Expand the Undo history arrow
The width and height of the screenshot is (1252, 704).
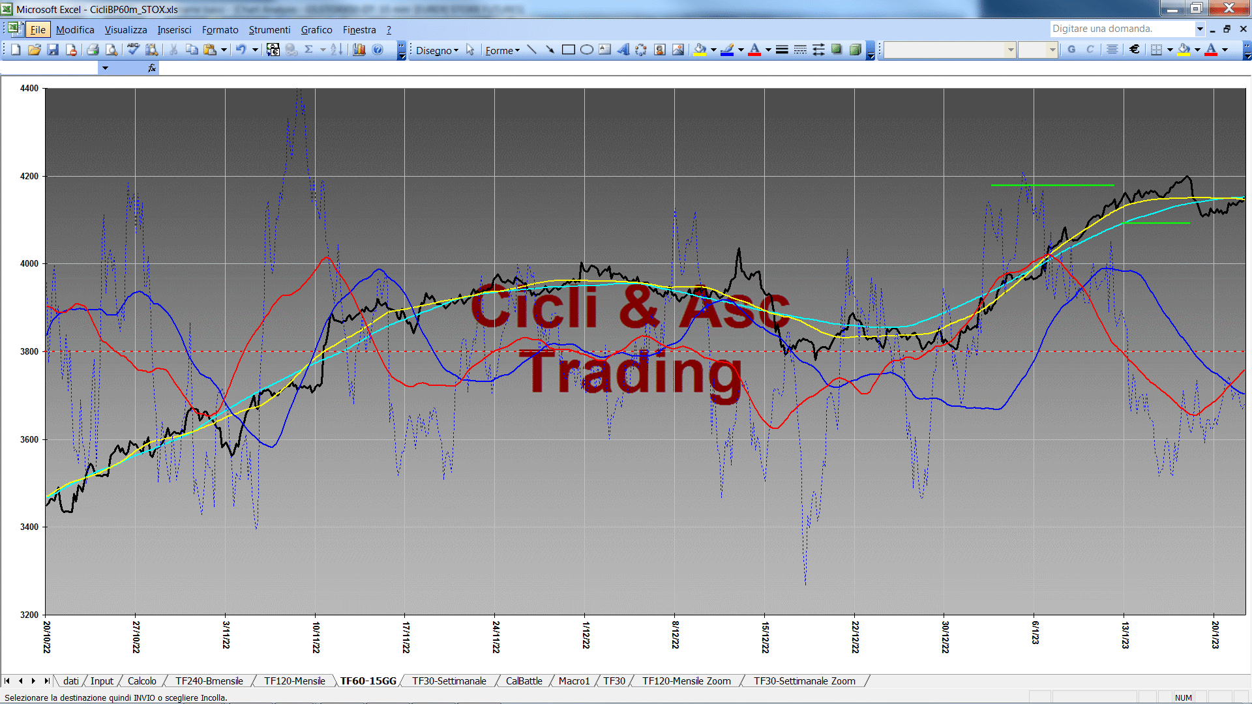tap(255, 50)
